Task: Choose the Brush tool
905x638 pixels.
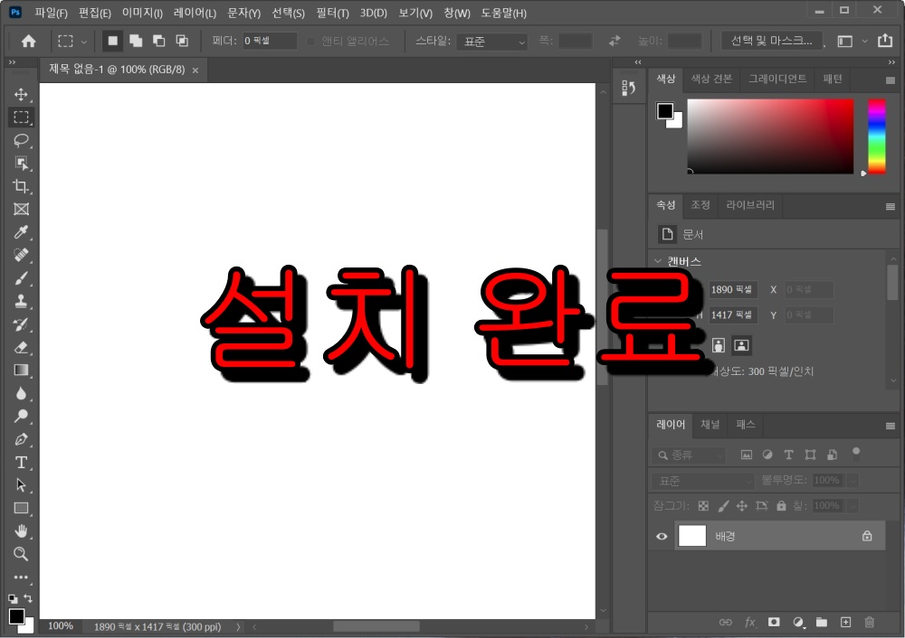Action: pos(23,277)
